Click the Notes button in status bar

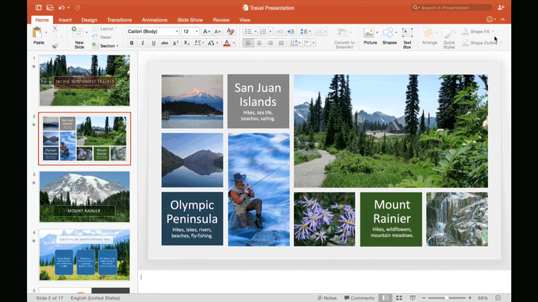[x=326, y=297]
